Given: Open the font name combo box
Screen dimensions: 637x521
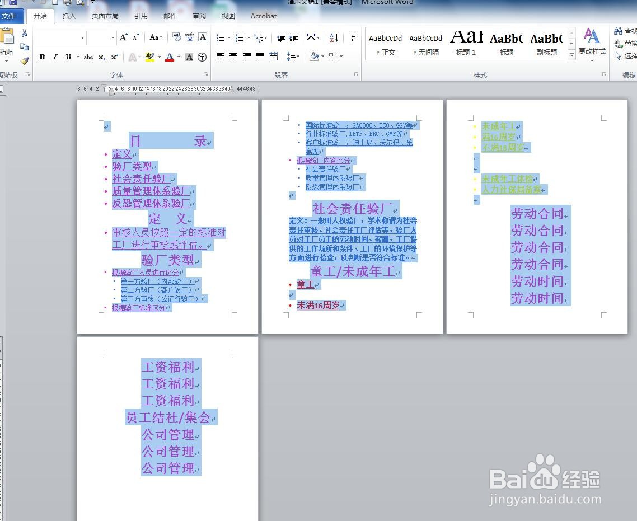Looking at the screenshot, I should tap(61, 37).
